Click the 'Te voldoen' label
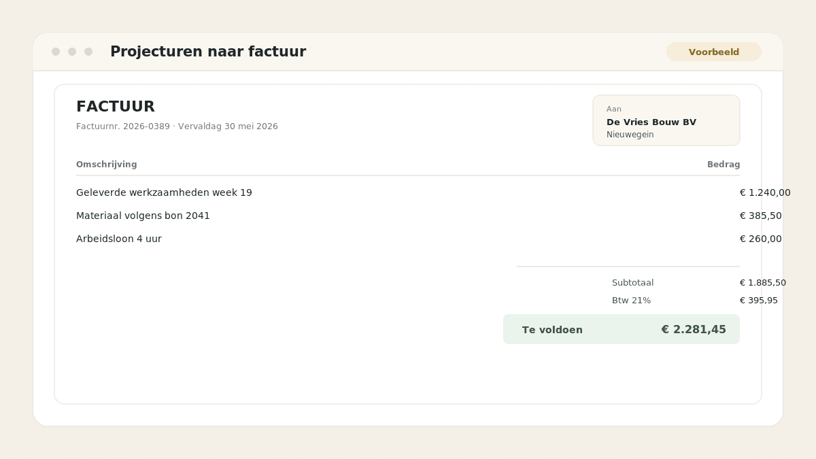Screen dimensions: 816x459 pos(552,330)
